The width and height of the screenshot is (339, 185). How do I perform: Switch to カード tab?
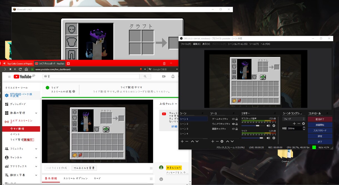click(x=97, y=178)
